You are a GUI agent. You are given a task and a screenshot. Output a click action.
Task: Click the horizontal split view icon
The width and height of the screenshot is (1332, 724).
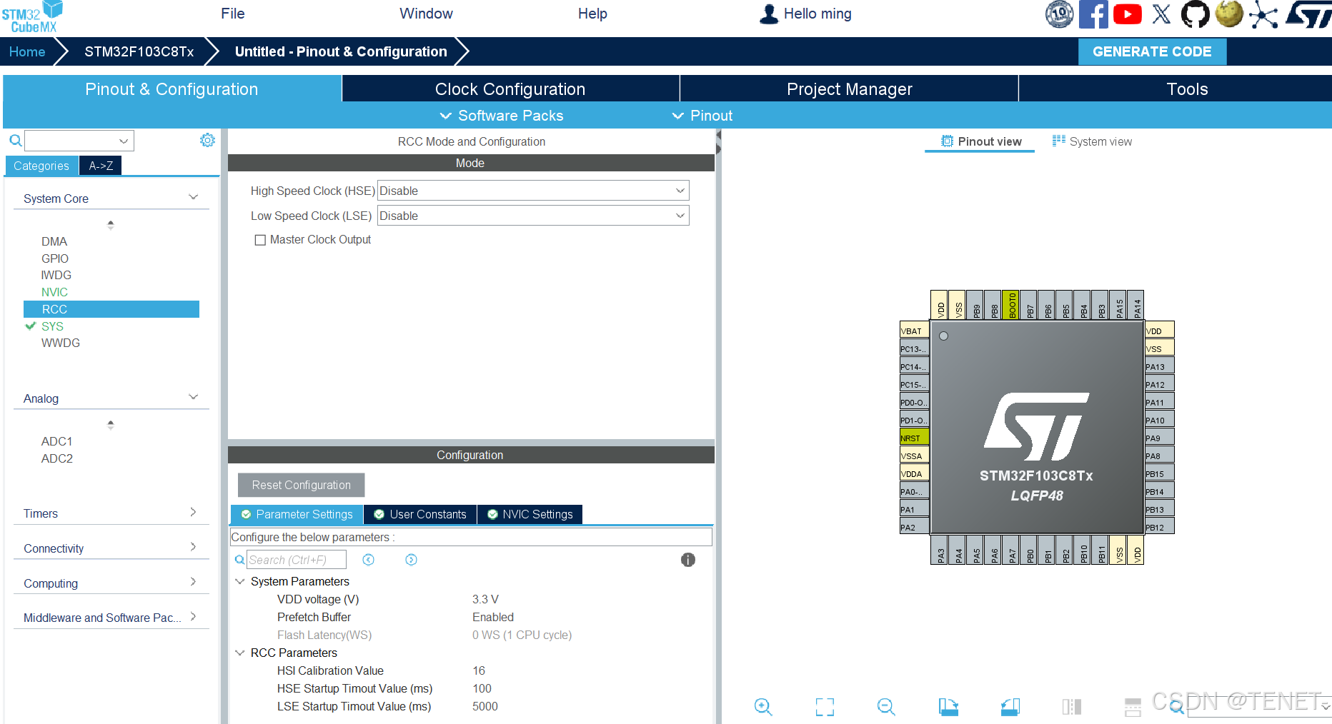[1133, 707]
